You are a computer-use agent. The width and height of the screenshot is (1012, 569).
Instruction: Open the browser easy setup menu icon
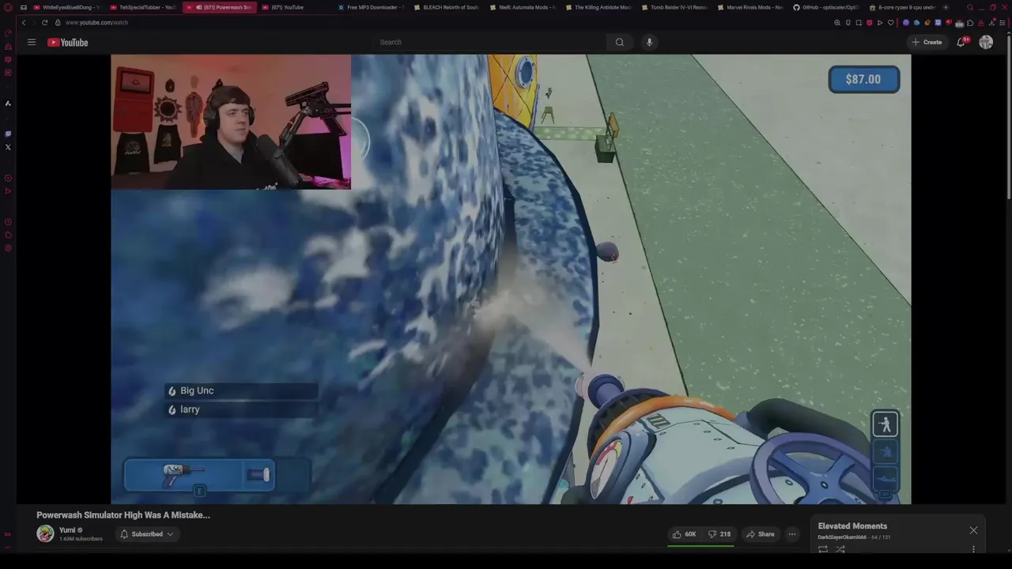[1003, 23]
